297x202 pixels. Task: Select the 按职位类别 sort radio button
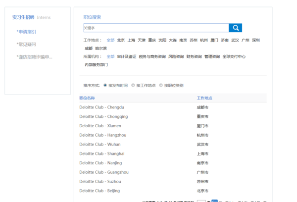click(x=161, y=85)
